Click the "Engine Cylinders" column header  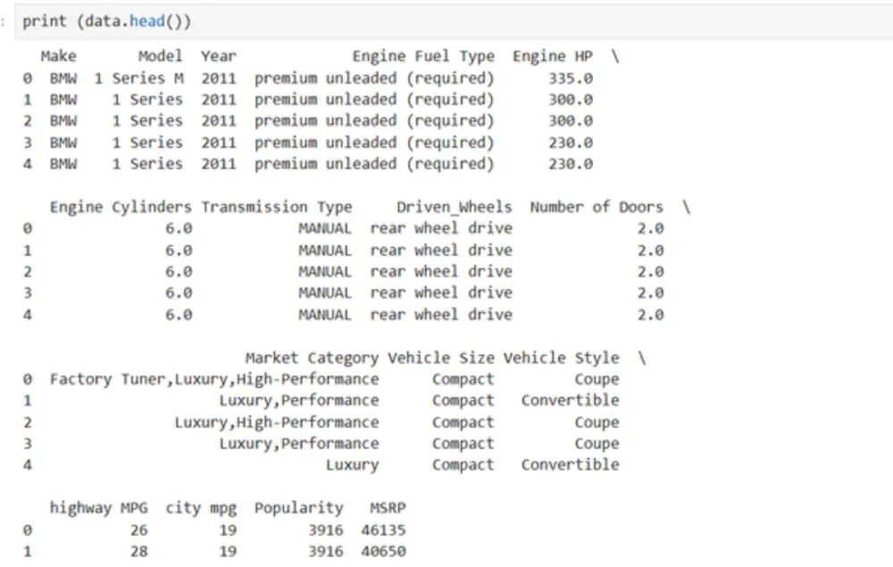pos(121,207)
